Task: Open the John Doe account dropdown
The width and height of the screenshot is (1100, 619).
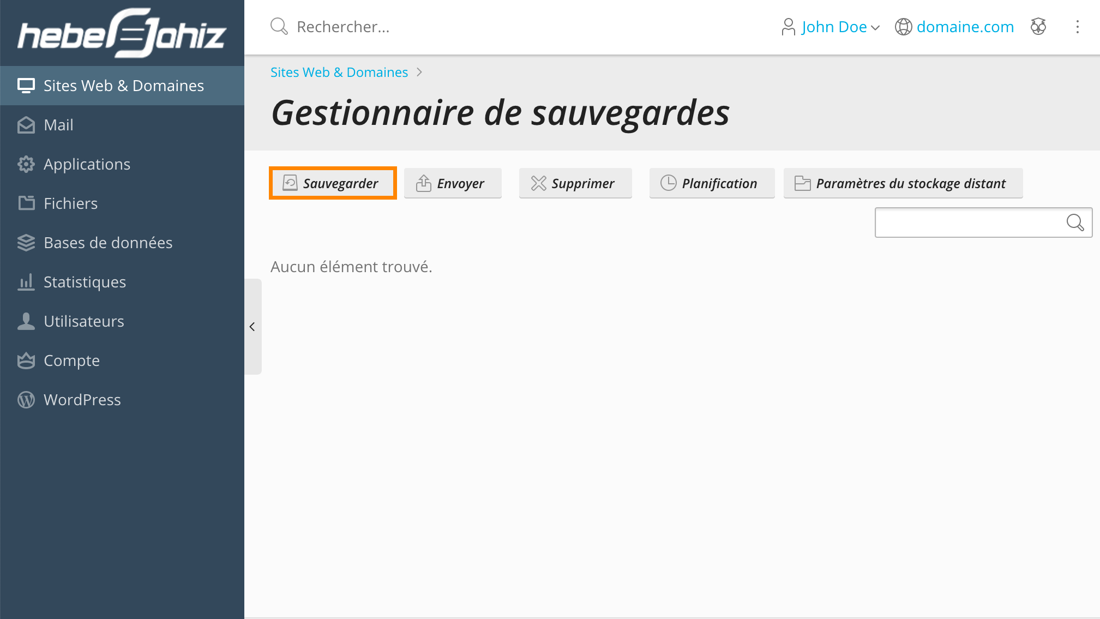Action: pos(840,27)
